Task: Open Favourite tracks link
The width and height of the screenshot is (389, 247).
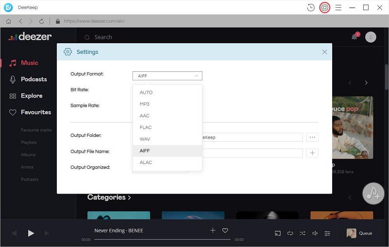Action: pos(36,130)
